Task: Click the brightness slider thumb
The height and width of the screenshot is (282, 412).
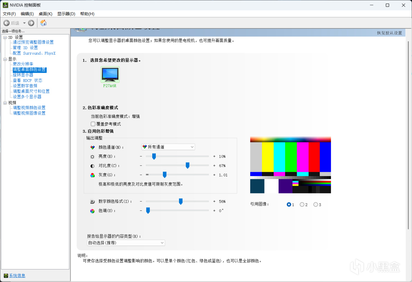Action: tap(154, 156)
